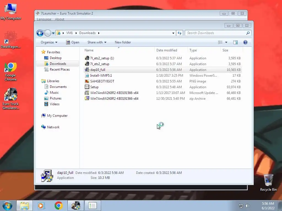The height and width of the screenshot is (211, 282).
Task: Click the 7Launcher window title bar icon
Action: (38, 13)
